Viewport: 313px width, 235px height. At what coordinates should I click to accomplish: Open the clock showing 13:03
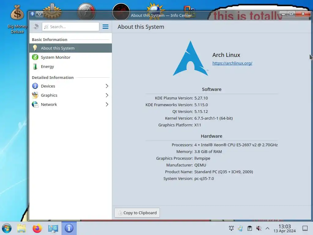[x=285, y=229]
